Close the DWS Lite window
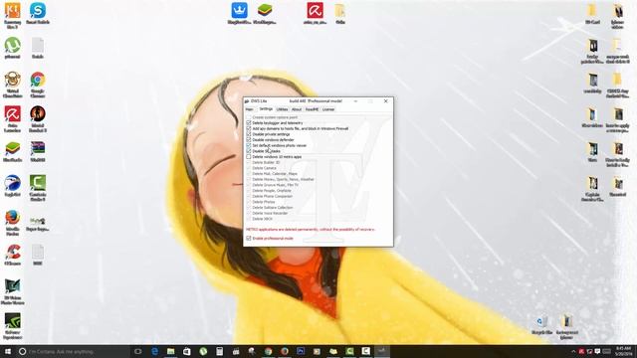The width and height of the screenshot is (637, 358). point(385,101)
